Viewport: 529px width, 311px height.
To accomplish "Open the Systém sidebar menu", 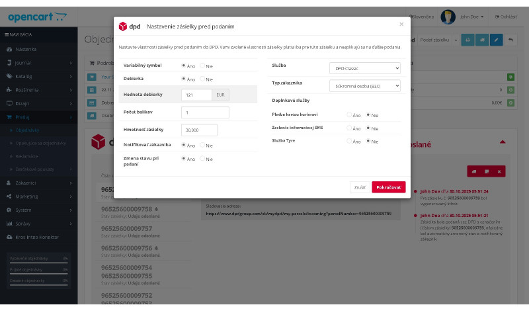I will [39, 210].
